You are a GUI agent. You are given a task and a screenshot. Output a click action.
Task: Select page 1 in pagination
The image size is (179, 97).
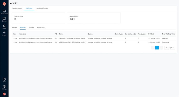click(157, 48)
